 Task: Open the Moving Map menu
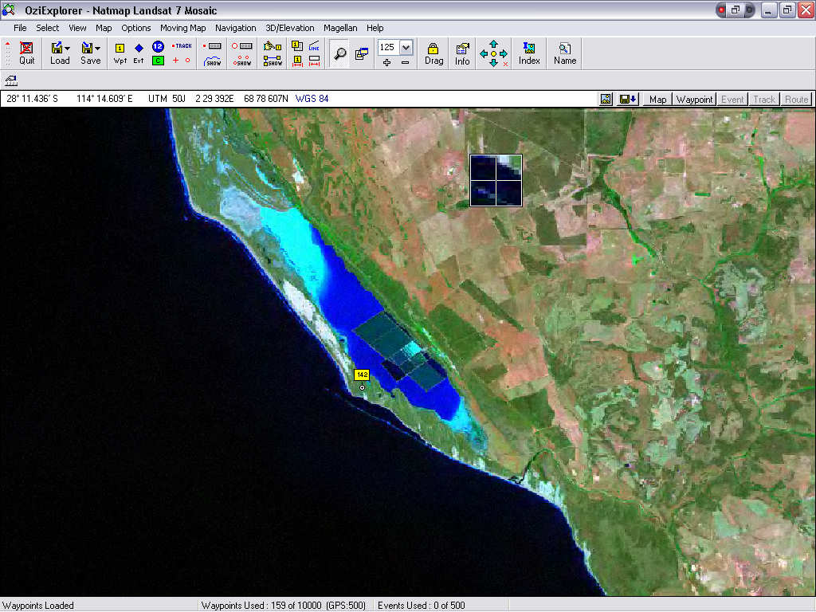click(182, 28)
